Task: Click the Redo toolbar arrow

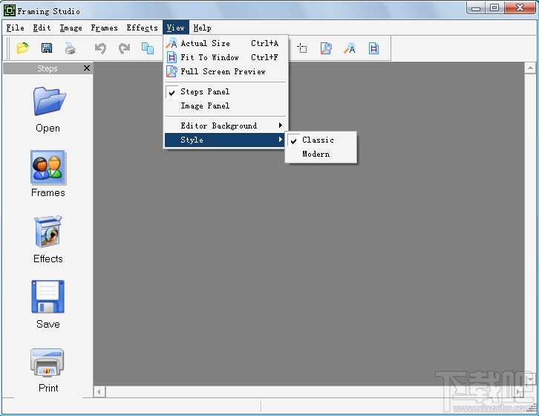Action: click(124, 48)
